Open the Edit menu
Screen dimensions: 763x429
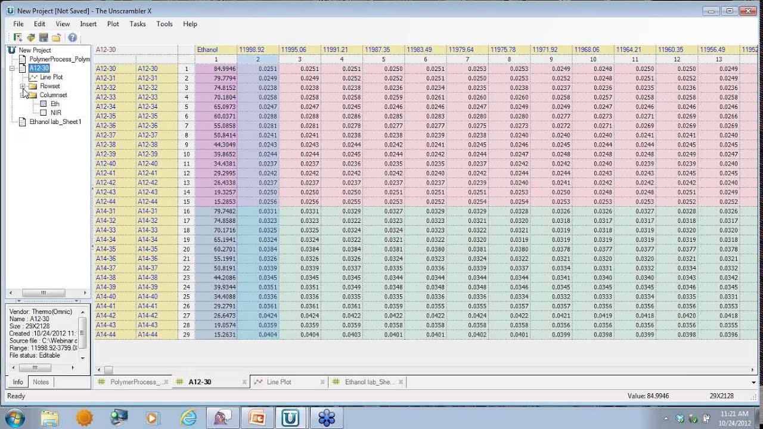point(39,24)
